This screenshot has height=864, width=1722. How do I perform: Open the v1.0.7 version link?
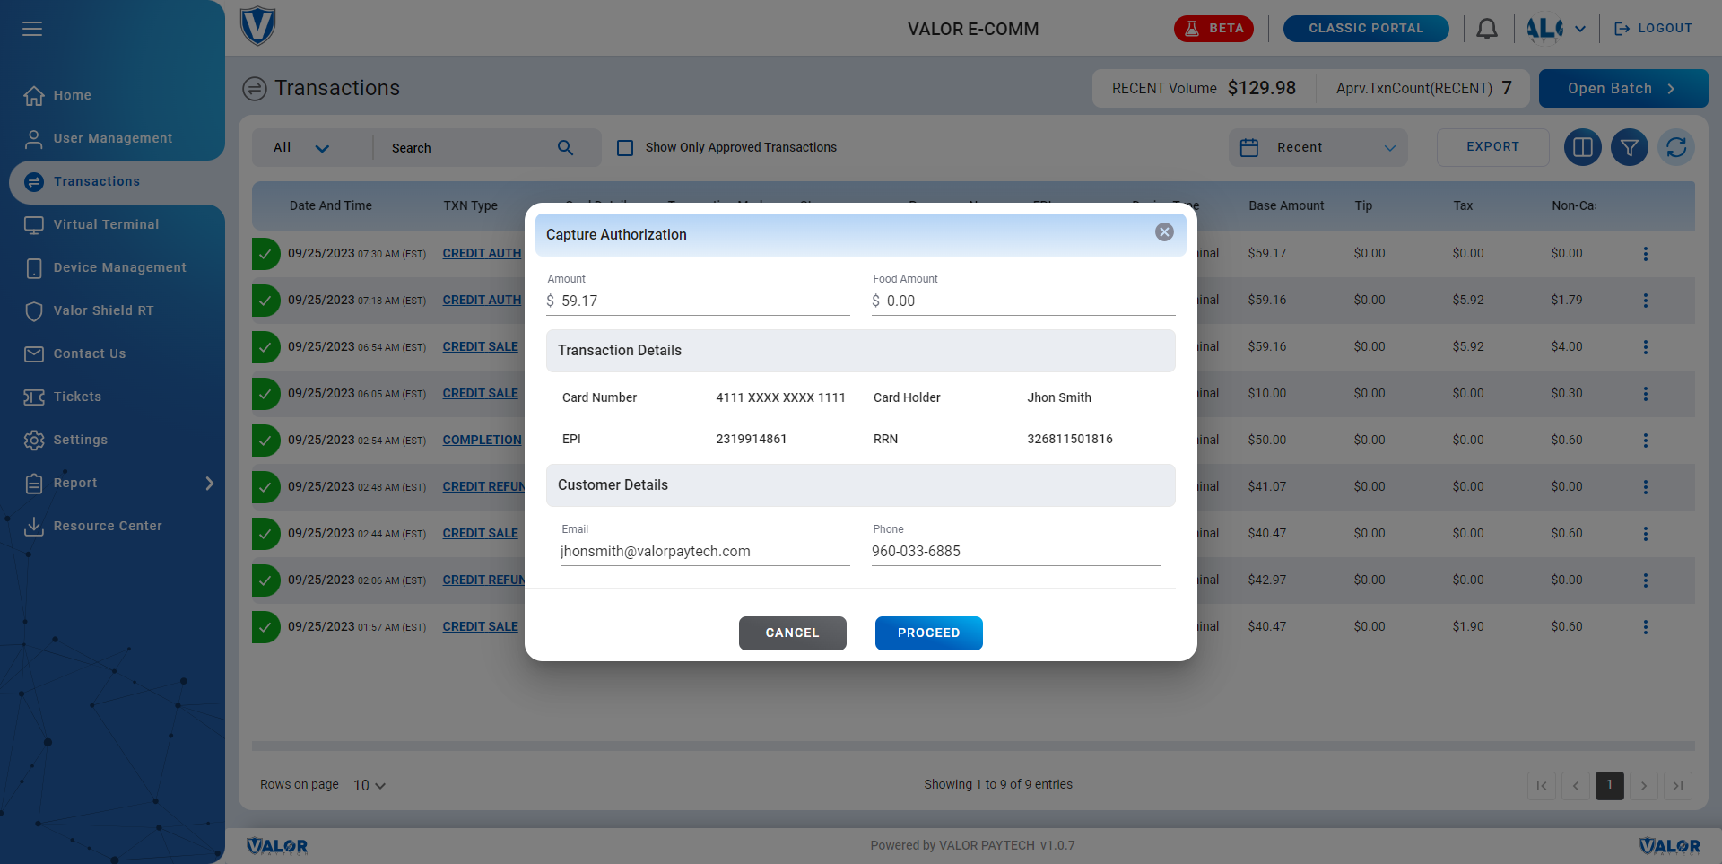(x=1057, y=845)
